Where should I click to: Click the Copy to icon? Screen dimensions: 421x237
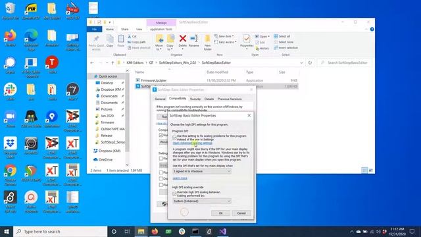click(x=170, y=39)
